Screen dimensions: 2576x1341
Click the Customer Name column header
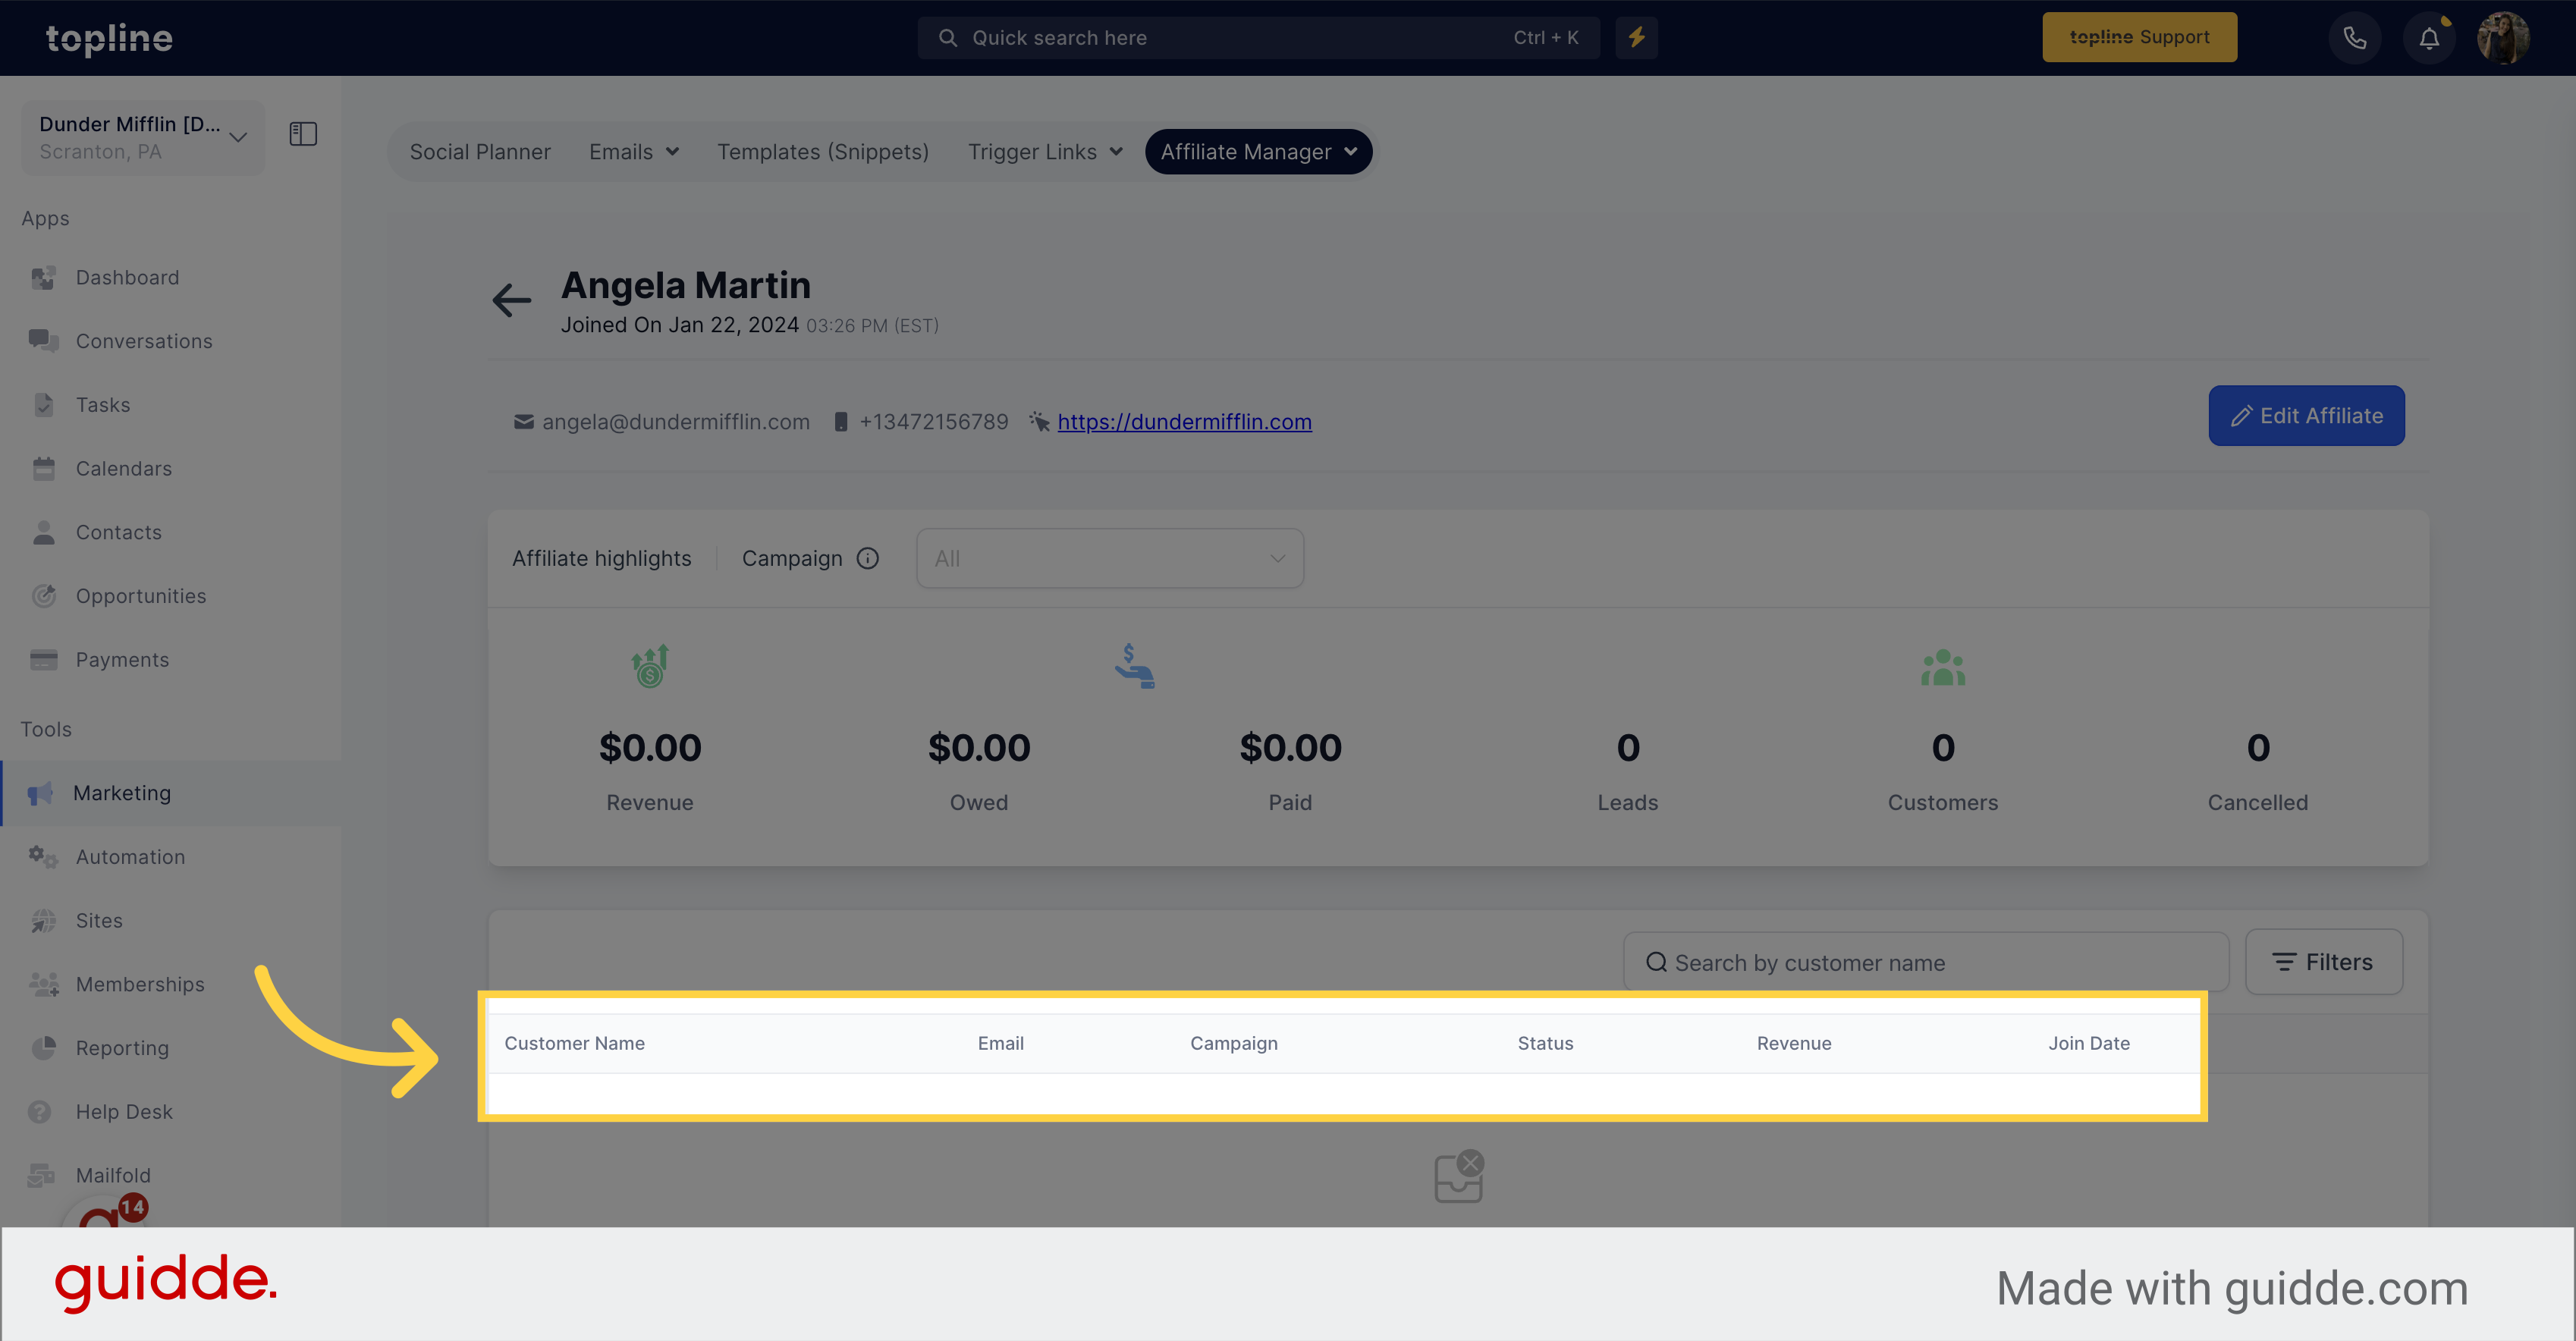click(x=574, y=1043)
